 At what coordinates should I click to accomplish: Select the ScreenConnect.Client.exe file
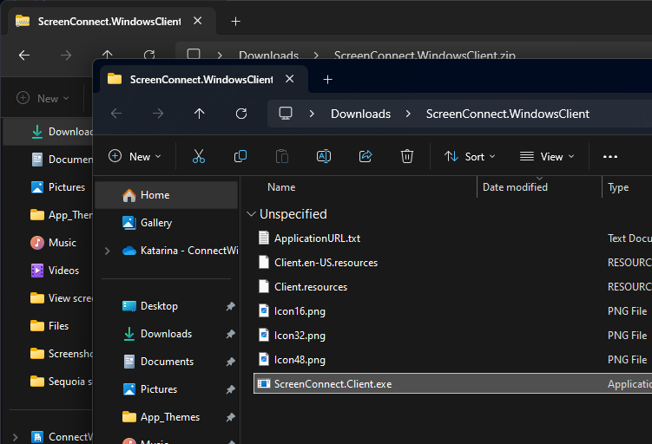(x=333, y=383)
